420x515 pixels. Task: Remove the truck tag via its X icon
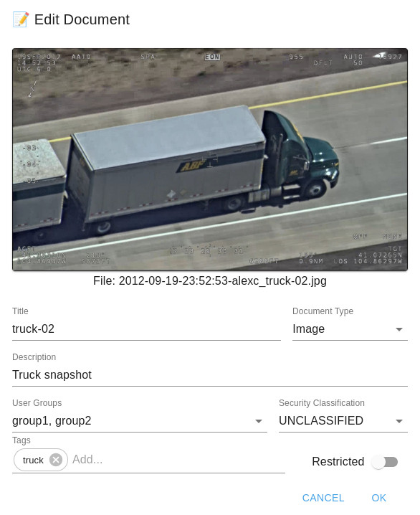point(56,460)
